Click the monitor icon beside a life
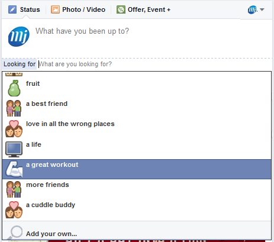This screenshot has width=274, height=242. (x=14, y=149)
